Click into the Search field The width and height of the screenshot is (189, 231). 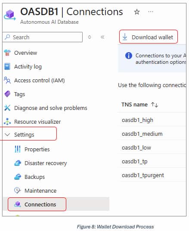43,37
